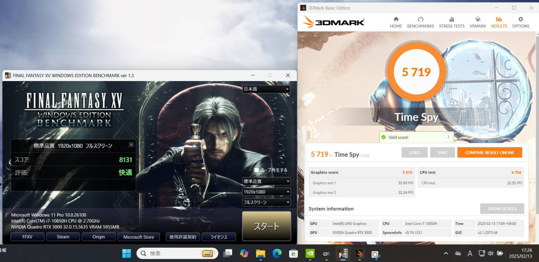The height and width of the screenshot is (262, 539).
Task: Click the FFXV link button
Action: 27,237
